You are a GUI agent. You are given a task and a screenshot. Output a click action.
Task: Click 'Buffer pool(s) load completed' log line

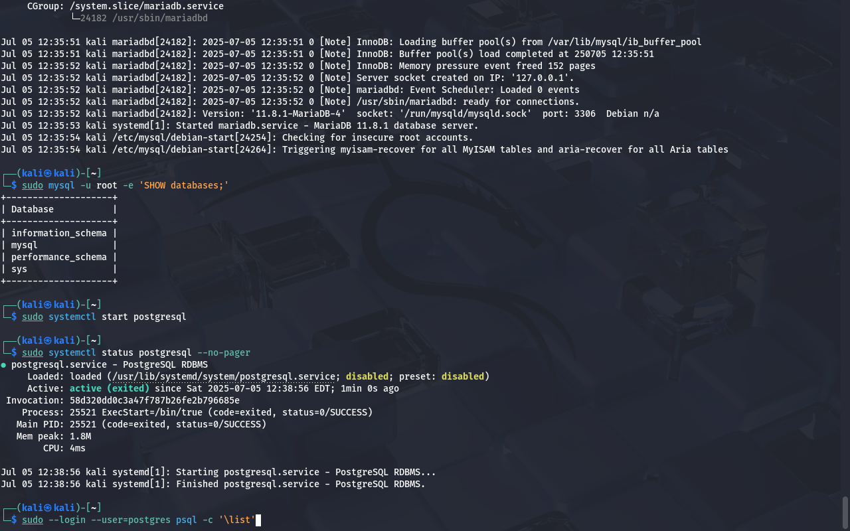(x=327, y=54)
